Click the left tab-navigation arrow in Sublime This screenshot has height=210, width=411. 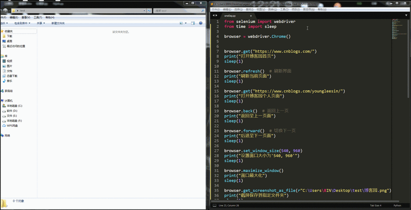point(214,16)
